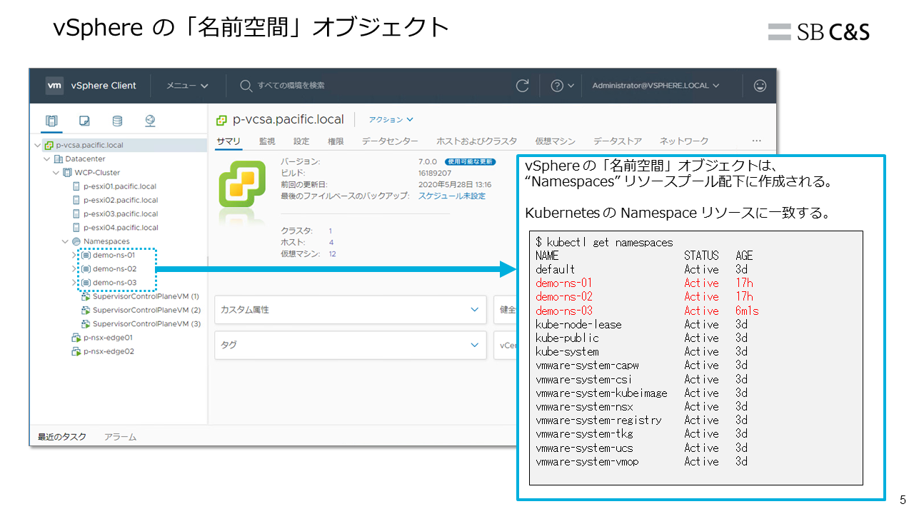Switch to the ホストおよびクラスタ tab
914x514 pixels.
click(476, 141)
